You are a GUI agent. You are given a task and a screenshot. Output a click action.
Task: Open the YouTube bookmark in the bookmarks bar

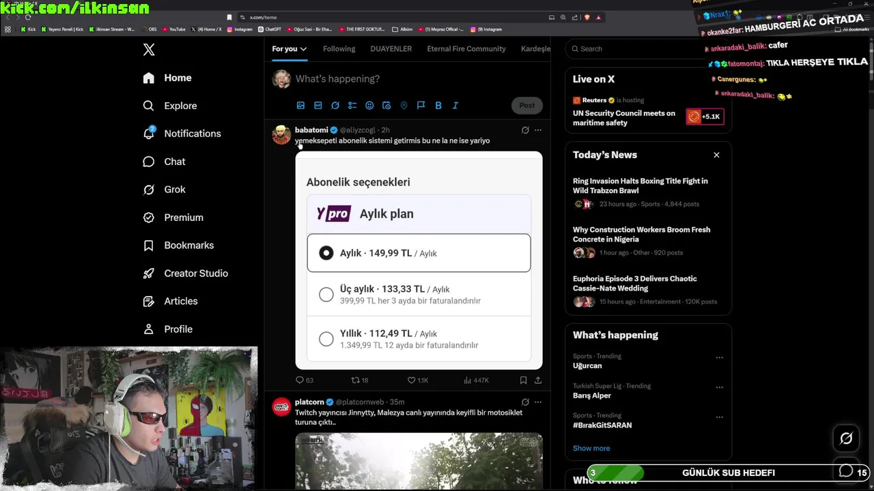point(173,29)
